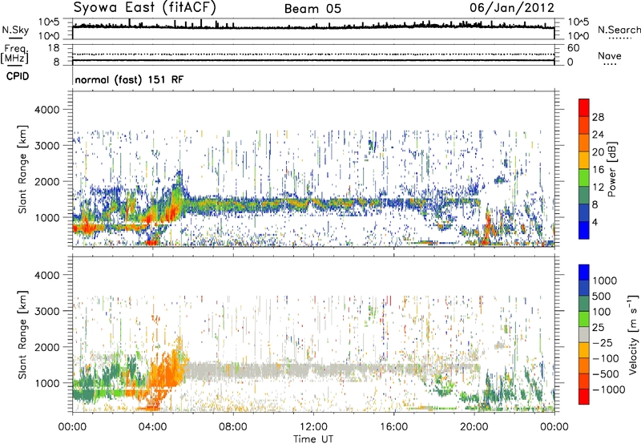Click the Velocity [m s⁻¹] axis title
The height and width of the screenshot is (444, 641).
tap(633, 334)
